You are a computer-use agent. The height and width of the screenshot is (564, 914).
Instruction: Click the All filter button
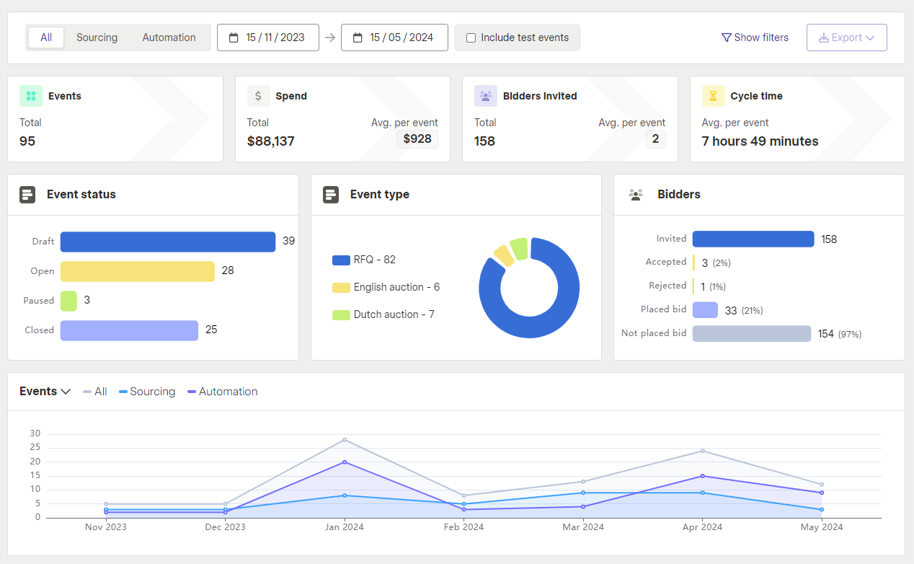(x=45, y=37)
